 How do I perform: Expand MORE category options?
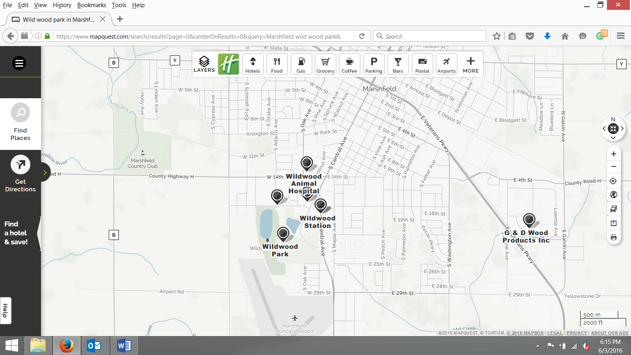click(x=471, y=64)
